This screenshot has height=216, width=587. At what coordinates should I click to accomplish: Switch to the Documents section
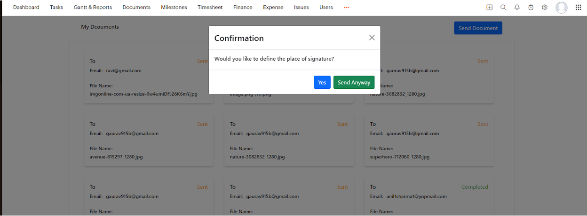136,8
